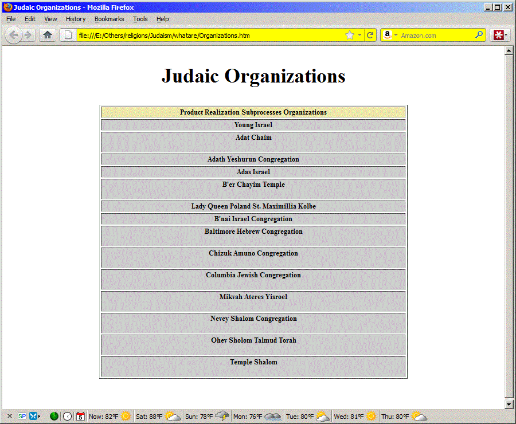Click the clock status bar icon
516x424 pixels.
tap(68, 416)
